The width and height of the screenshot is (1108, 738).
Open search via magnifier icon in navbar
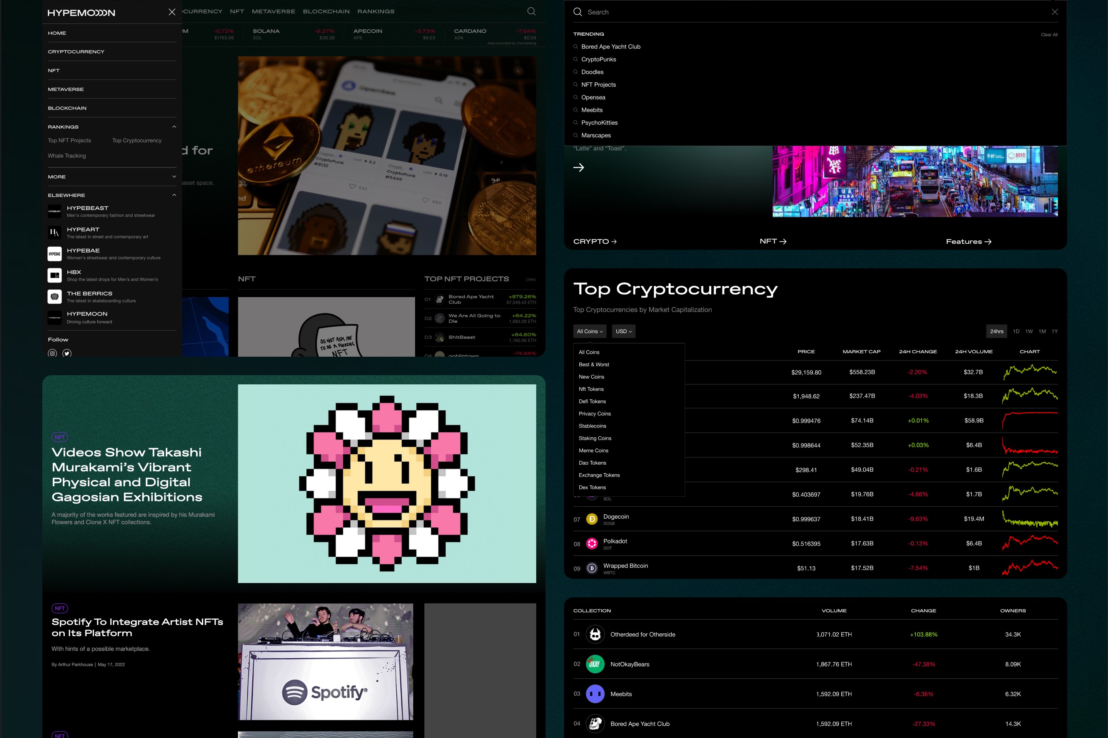click(x=531, y=11)
